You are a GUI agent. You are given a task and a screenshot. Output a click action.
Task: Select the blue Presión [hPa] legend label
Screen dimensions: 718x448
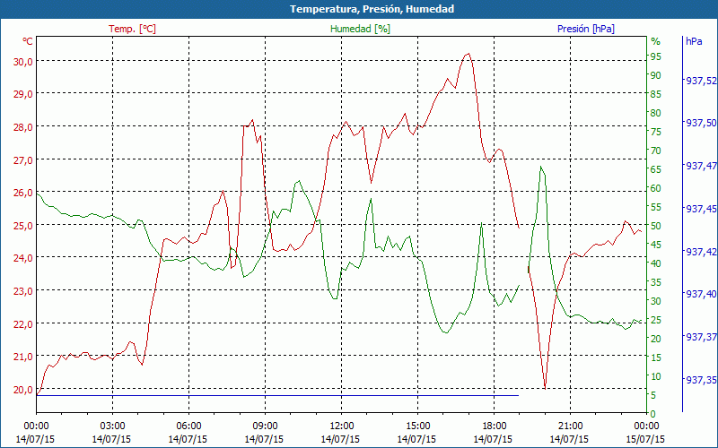[x=586, y=29]
